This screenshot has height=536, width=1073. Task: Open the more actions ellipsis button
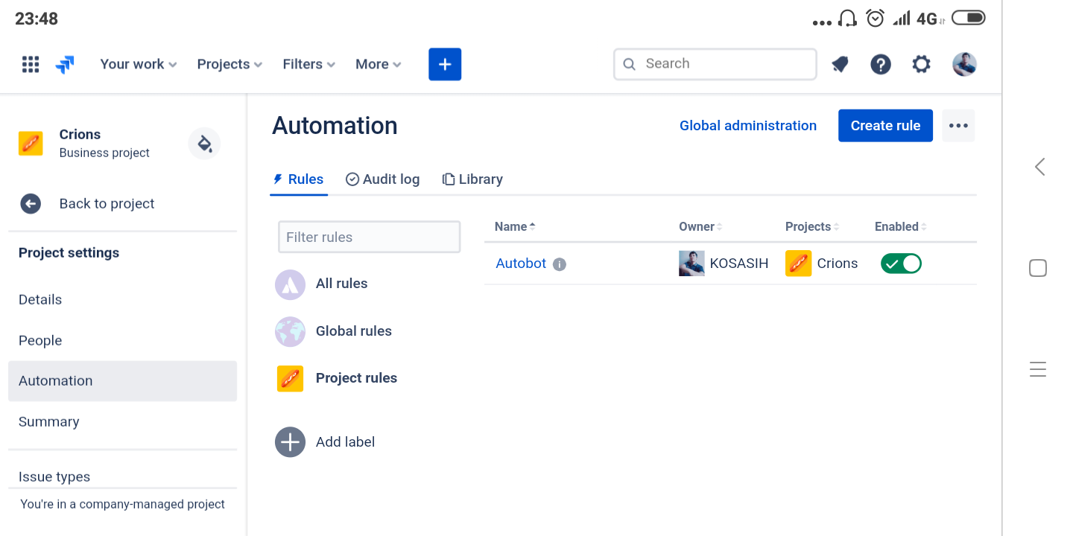tap(958, 126)
